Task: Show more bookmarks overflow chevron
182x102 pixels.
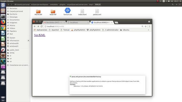Action: (x=148, y=30)
